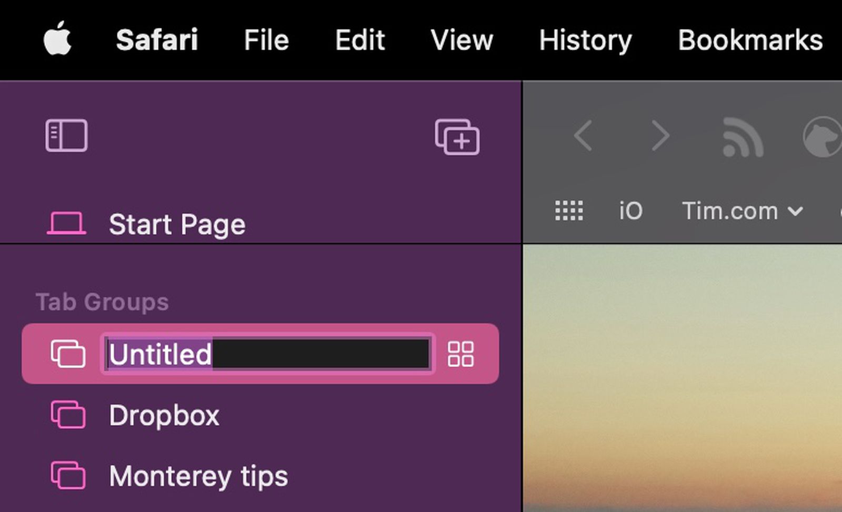The width and height of the screenshot is (842, 512).
Task: Click the Monterey tips tab group icon
Action: coord(67,475)
